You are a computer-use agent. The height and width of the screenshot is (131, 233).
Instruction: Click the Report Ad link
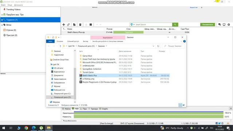coord(194,7)
